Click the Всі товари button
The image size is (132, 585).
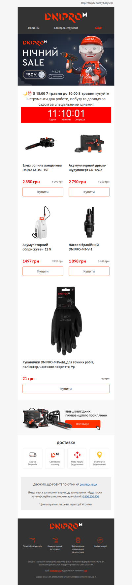click(83, 424)
